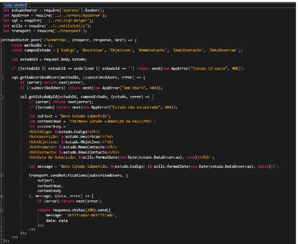Click 'DataInsercao' in the camposEstudo array
Viewport: 298px width, 244px height.
pos(223,50)
